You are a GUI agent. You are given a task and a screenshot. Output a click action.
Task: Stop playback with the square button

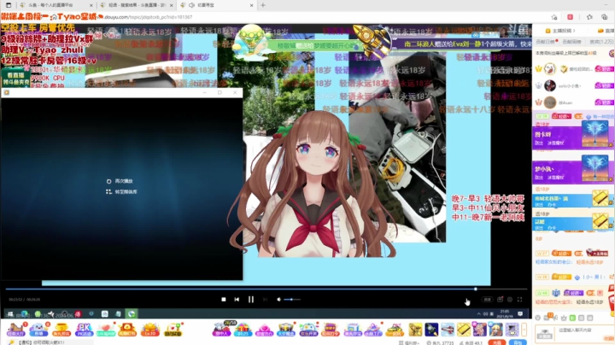[224, 300]
